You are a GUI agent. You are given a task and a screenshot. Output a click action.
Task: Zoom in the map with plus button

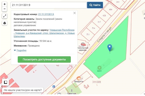coord(5,4)
